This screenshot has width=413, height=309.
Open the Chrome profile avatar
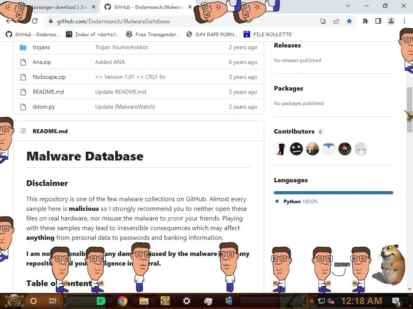tap(391, 21)
